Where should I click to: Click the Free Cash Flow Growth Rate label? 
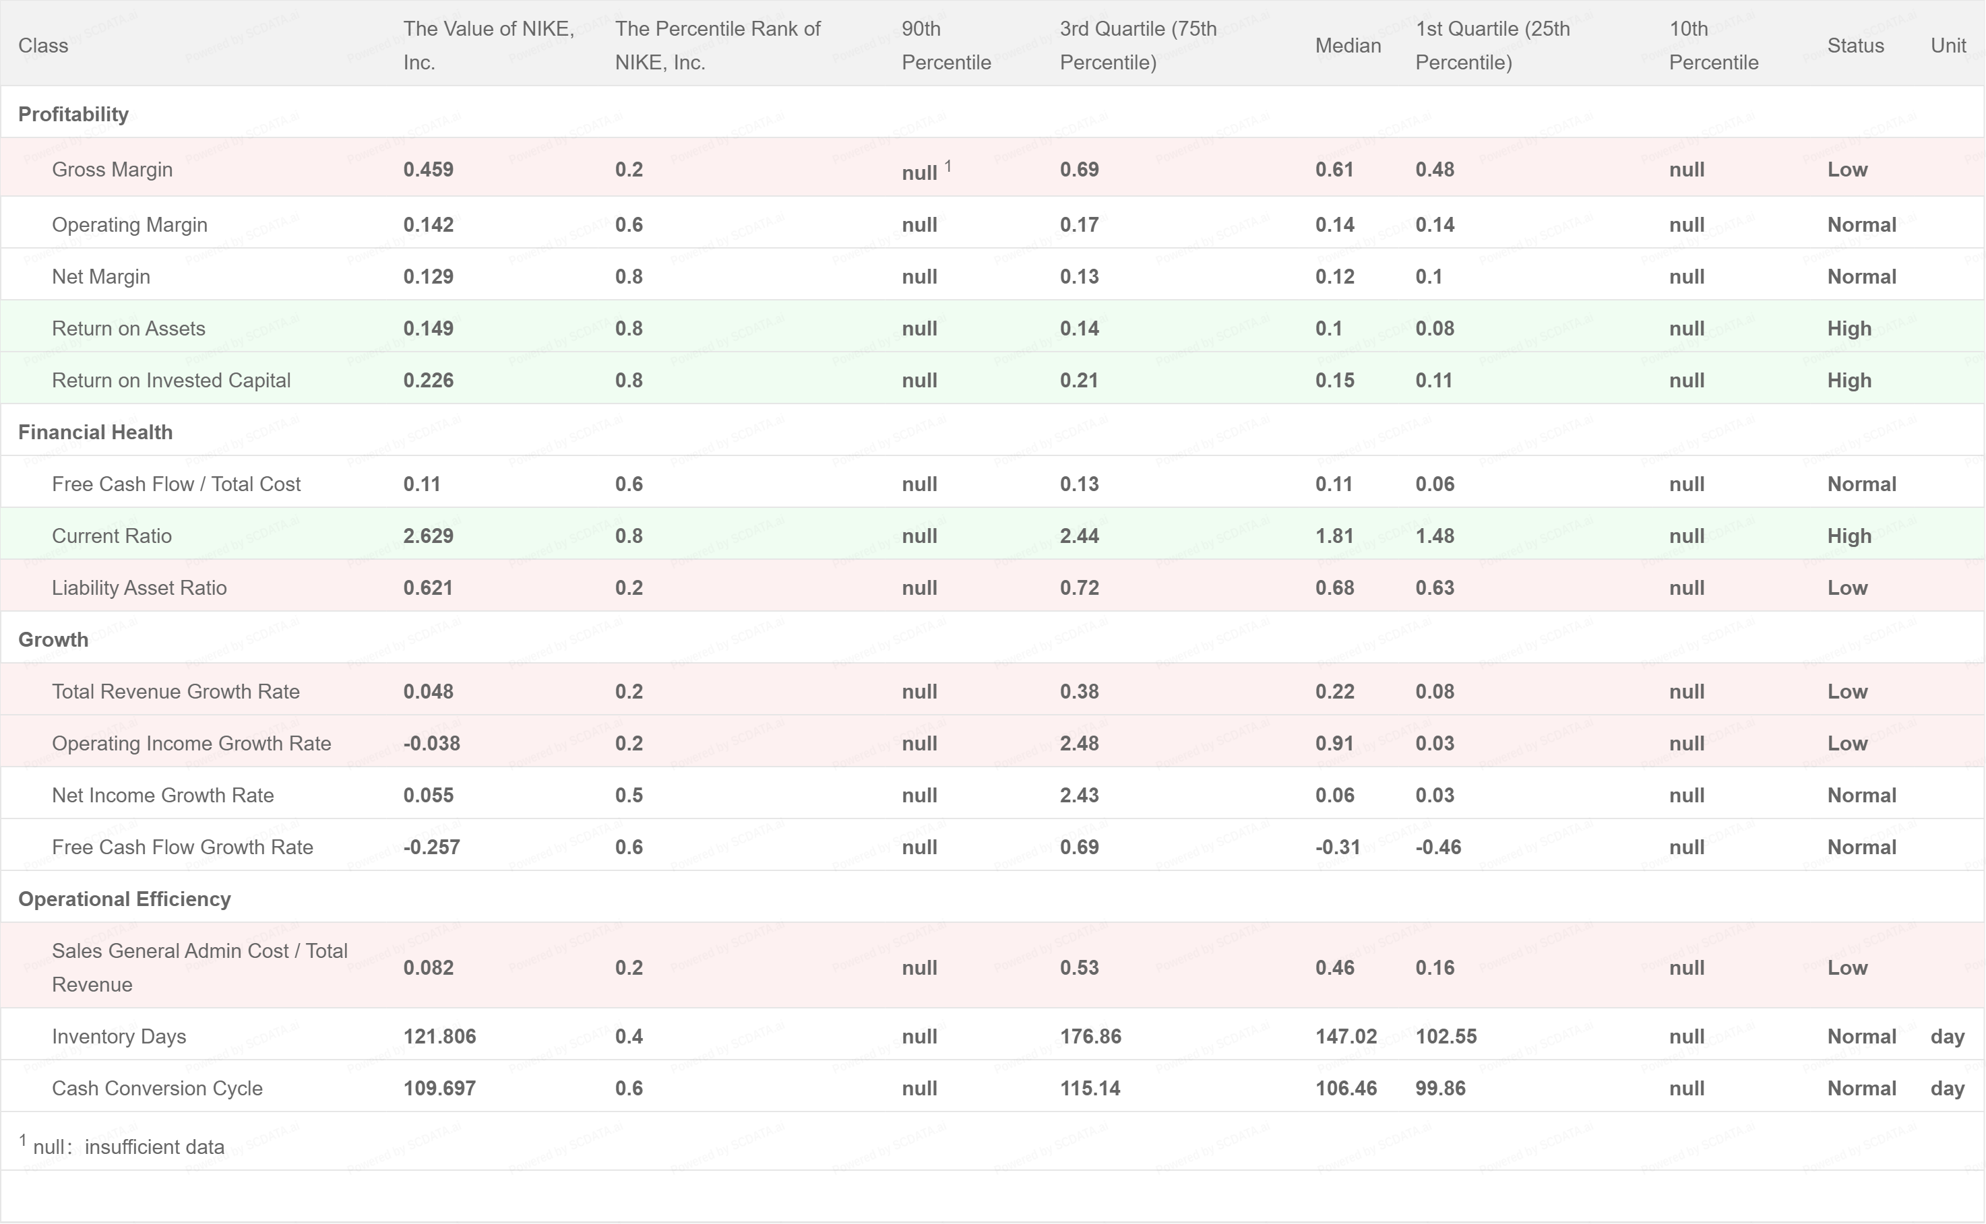[182, 847]
